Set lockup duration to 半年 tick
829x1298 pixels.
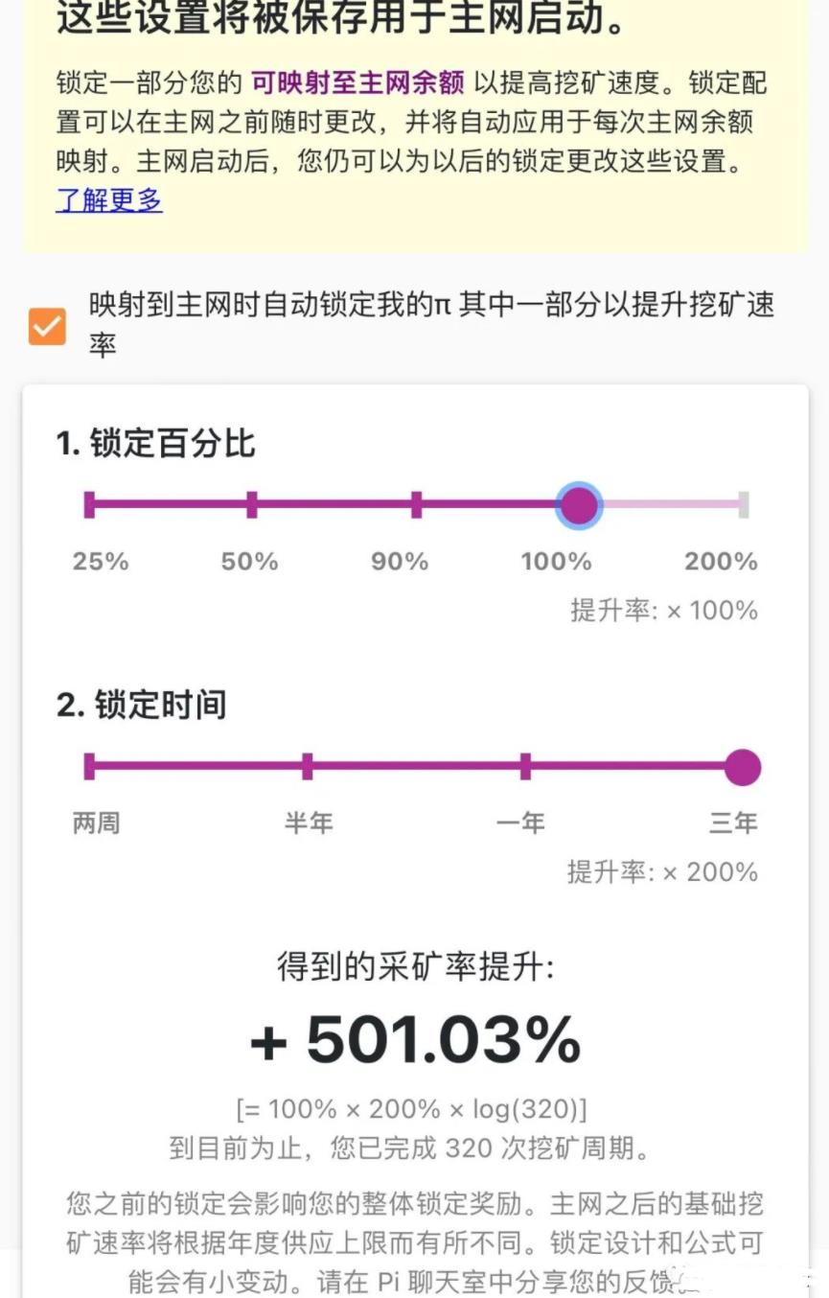pyautogui.click(x=308, y=767)
